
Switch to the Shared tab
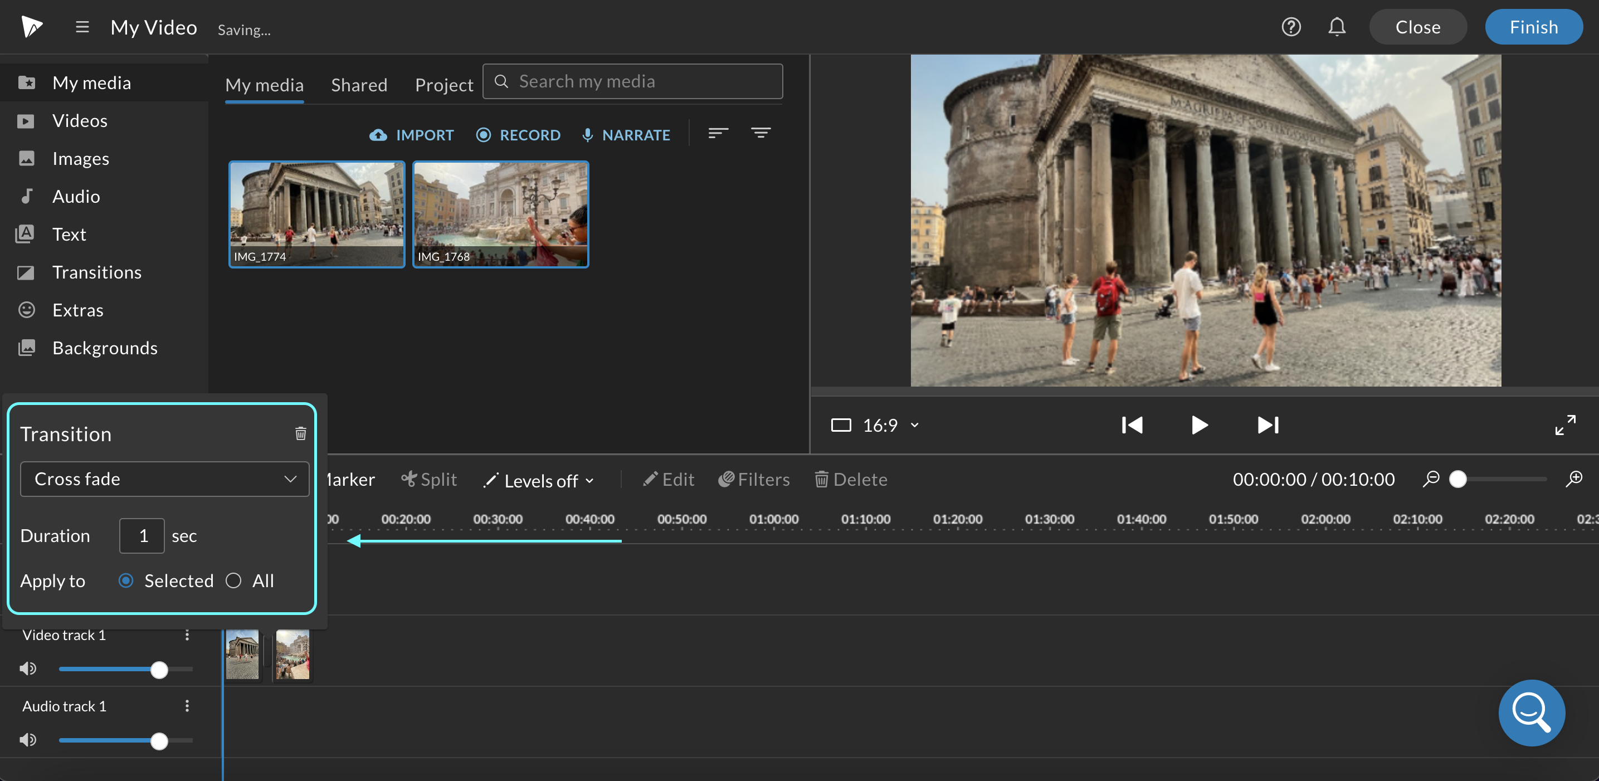pyautogui.click(x=359, y=84)
